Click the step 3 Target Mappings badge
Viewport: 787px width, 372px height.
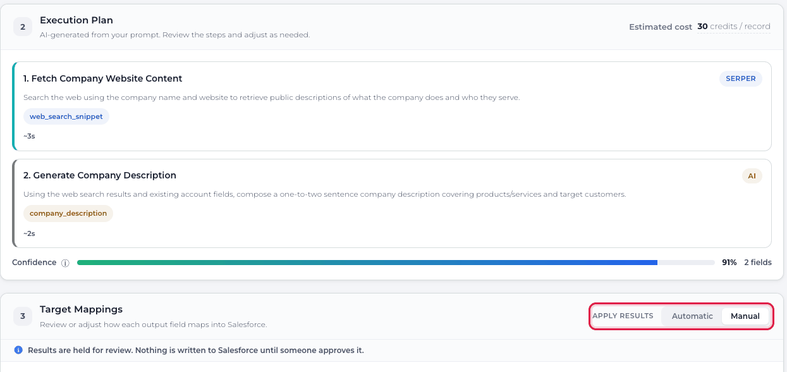tap(23, 316)
